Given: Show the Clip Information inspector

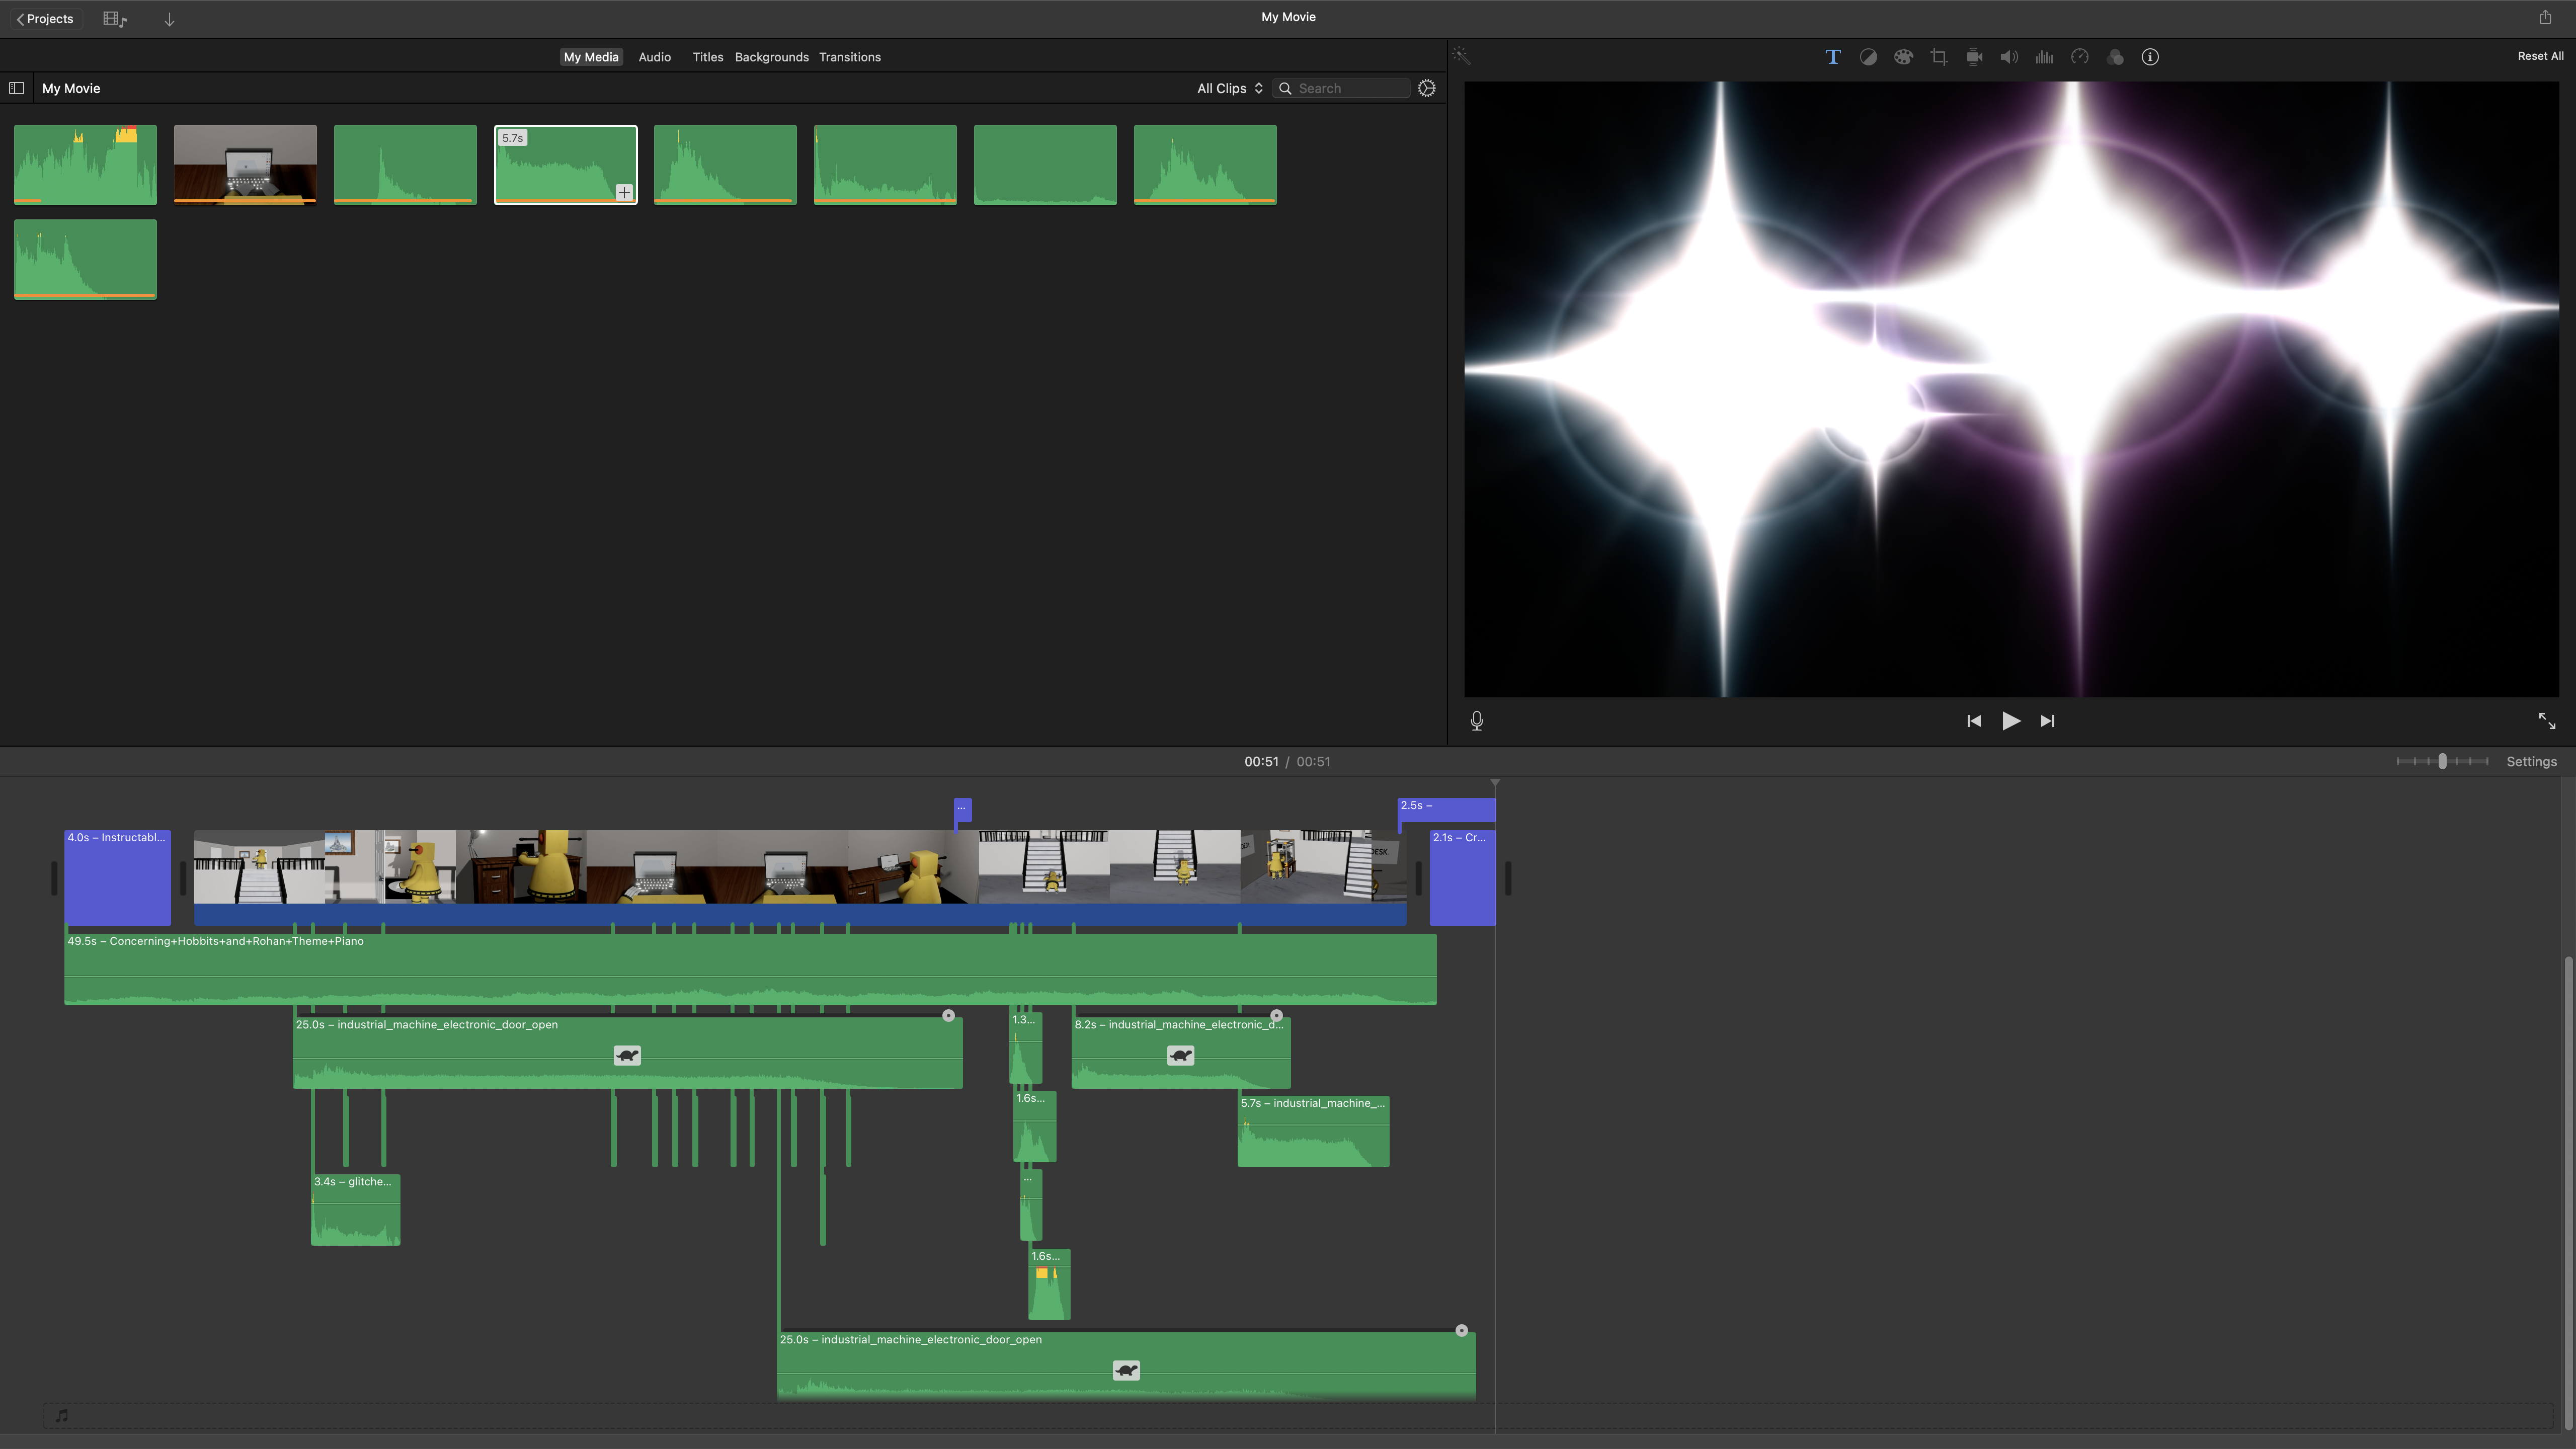Looking at the screenshot, I should coord(2150,57).
